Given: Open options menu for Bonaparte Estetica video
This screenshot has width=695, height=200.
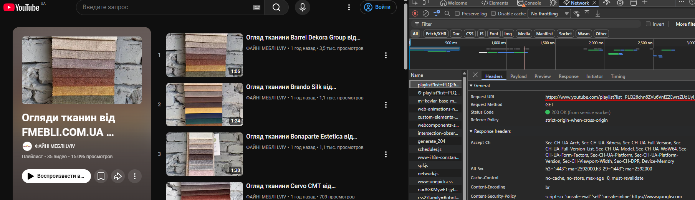Looking at the screenshot, I should [x=386, y=154].
